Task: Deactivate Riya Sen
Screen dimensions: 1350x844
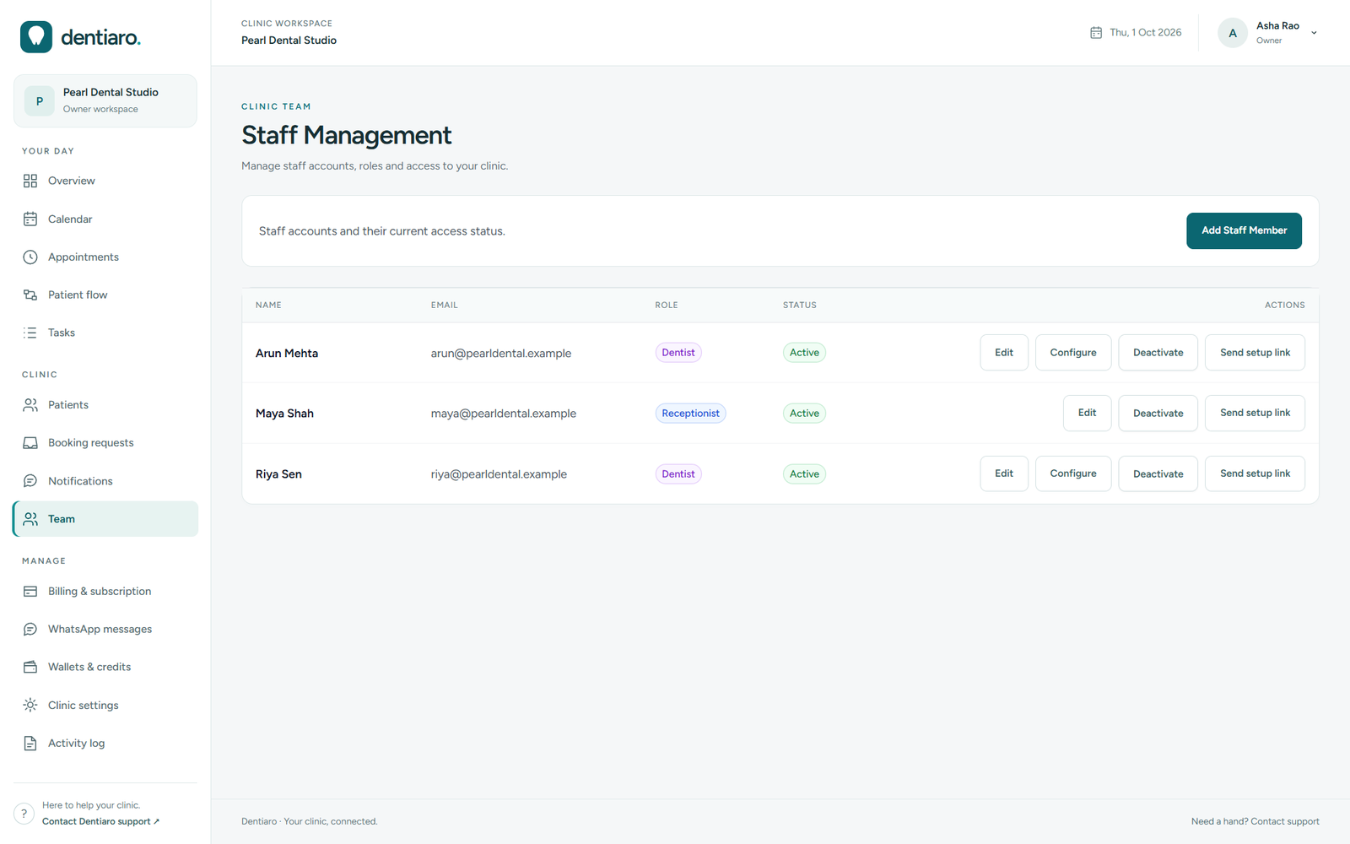Action: pos(1158,473)
